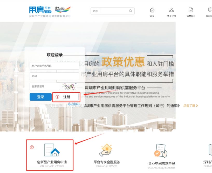Viewport: 212px width, 173px height.
Task: Click the 点击了解 learn more link
Action: (190, 106)
